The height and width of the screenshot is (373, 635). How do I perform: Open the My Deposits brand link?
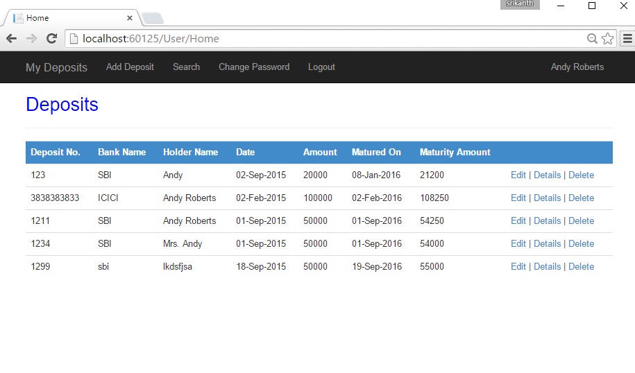click(x=56, y=67)
